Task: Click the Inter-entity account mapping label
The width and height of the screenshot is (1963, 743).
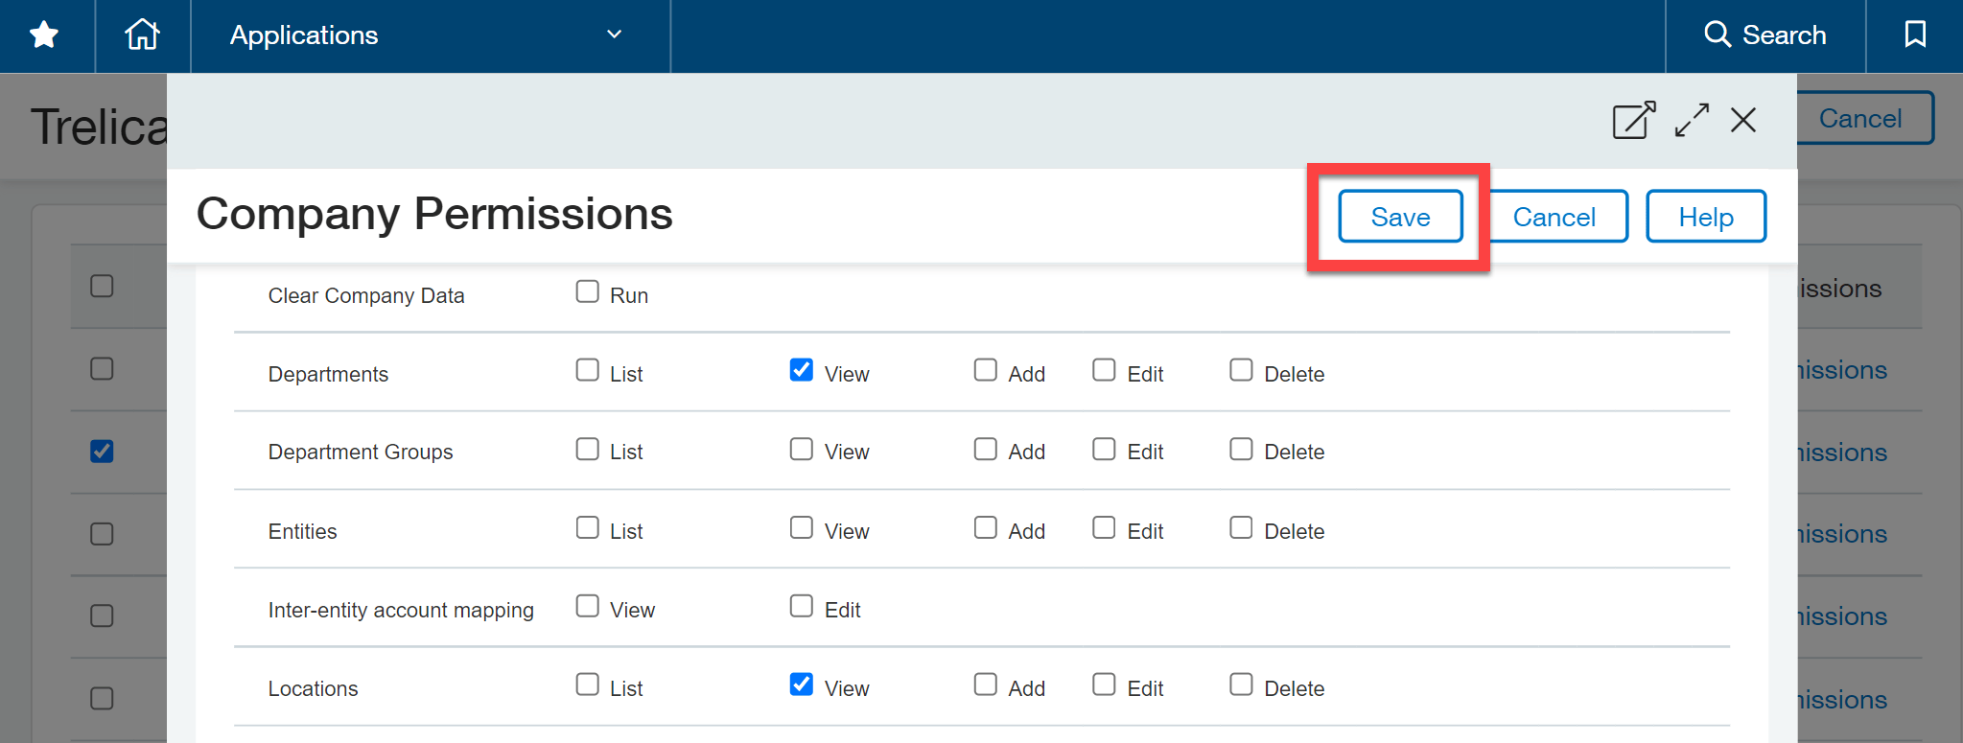Action: pyautogui.click(x=401, y=610)
